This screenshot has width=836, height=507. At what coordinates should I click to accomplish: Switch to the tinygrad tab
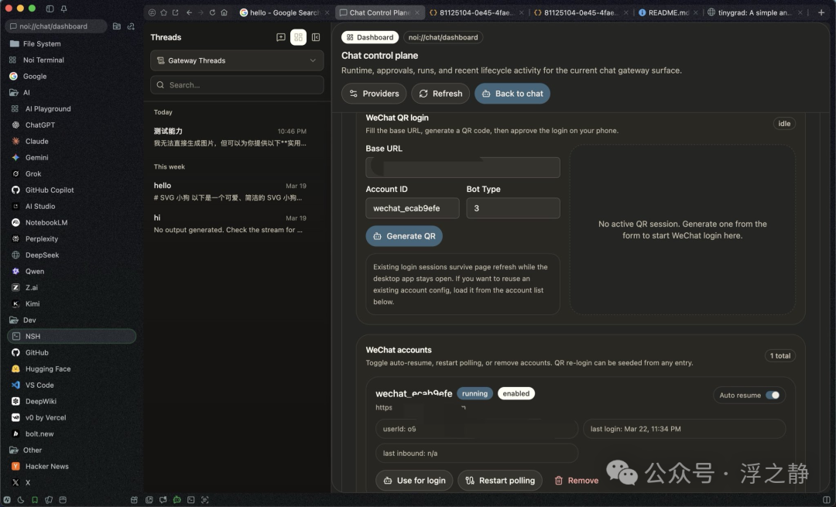[755, 12]
